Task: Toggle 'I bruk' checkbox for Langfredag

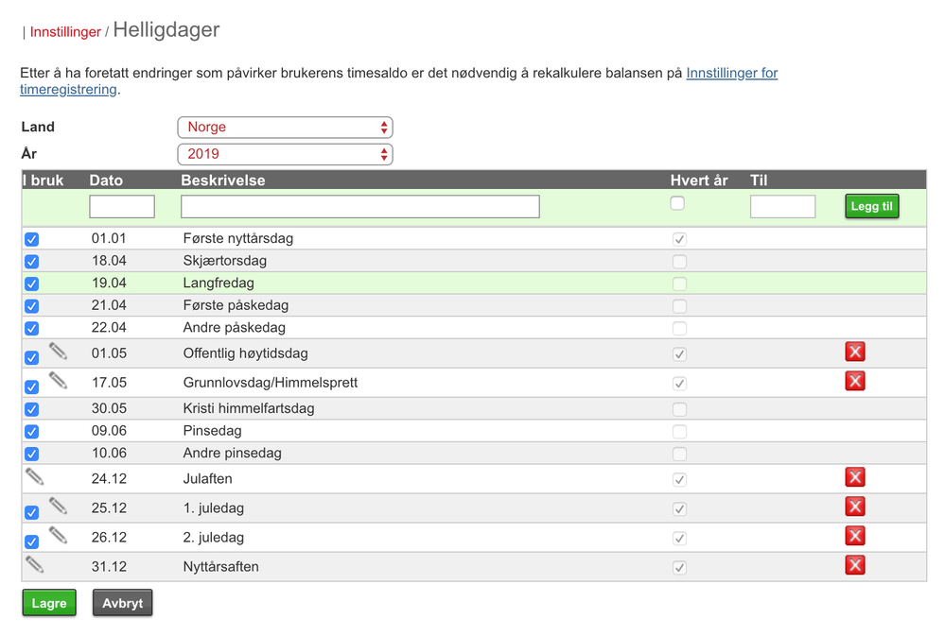Action: coord(32,284)
